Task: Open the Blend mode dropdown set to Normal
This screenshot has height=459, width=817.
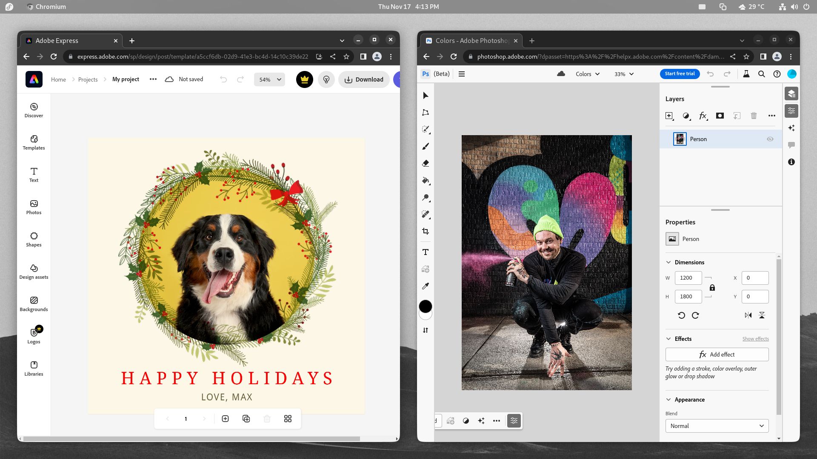Action: 717,425
